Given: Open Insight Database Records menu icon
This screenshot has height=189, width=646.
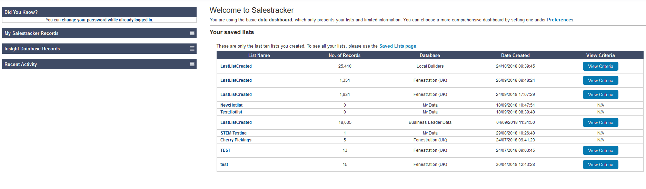Looking at the screenshot, I should pos(192,49).
